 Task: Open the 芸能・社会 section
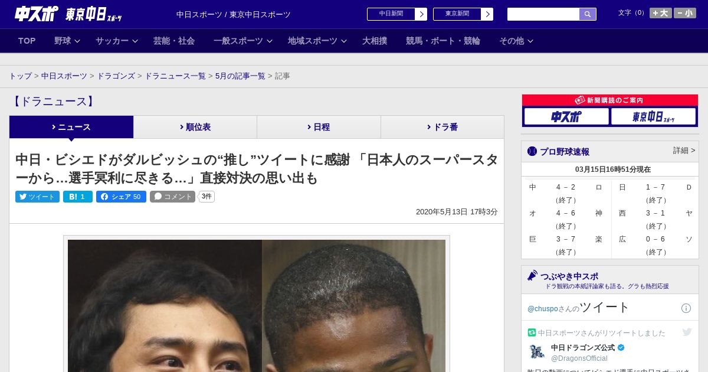(x=174, y=41)
